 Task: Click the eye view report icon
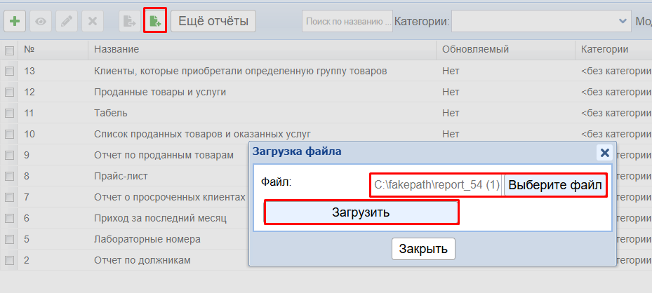pyautogui.click(x=41, y=21)
